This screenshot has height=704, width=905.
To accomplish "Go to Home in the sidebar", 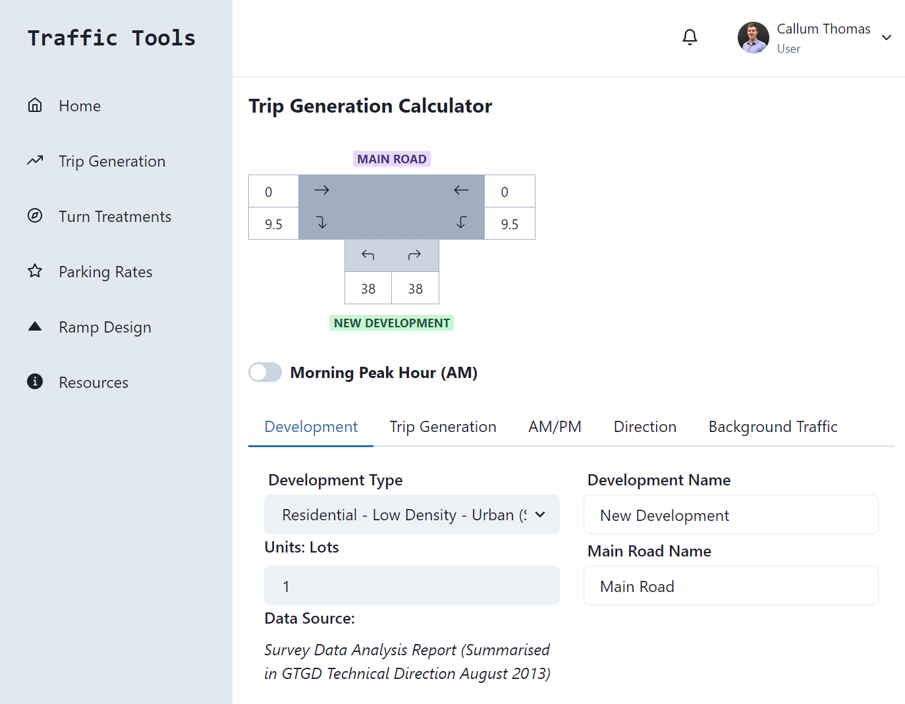I will point(80,106).
